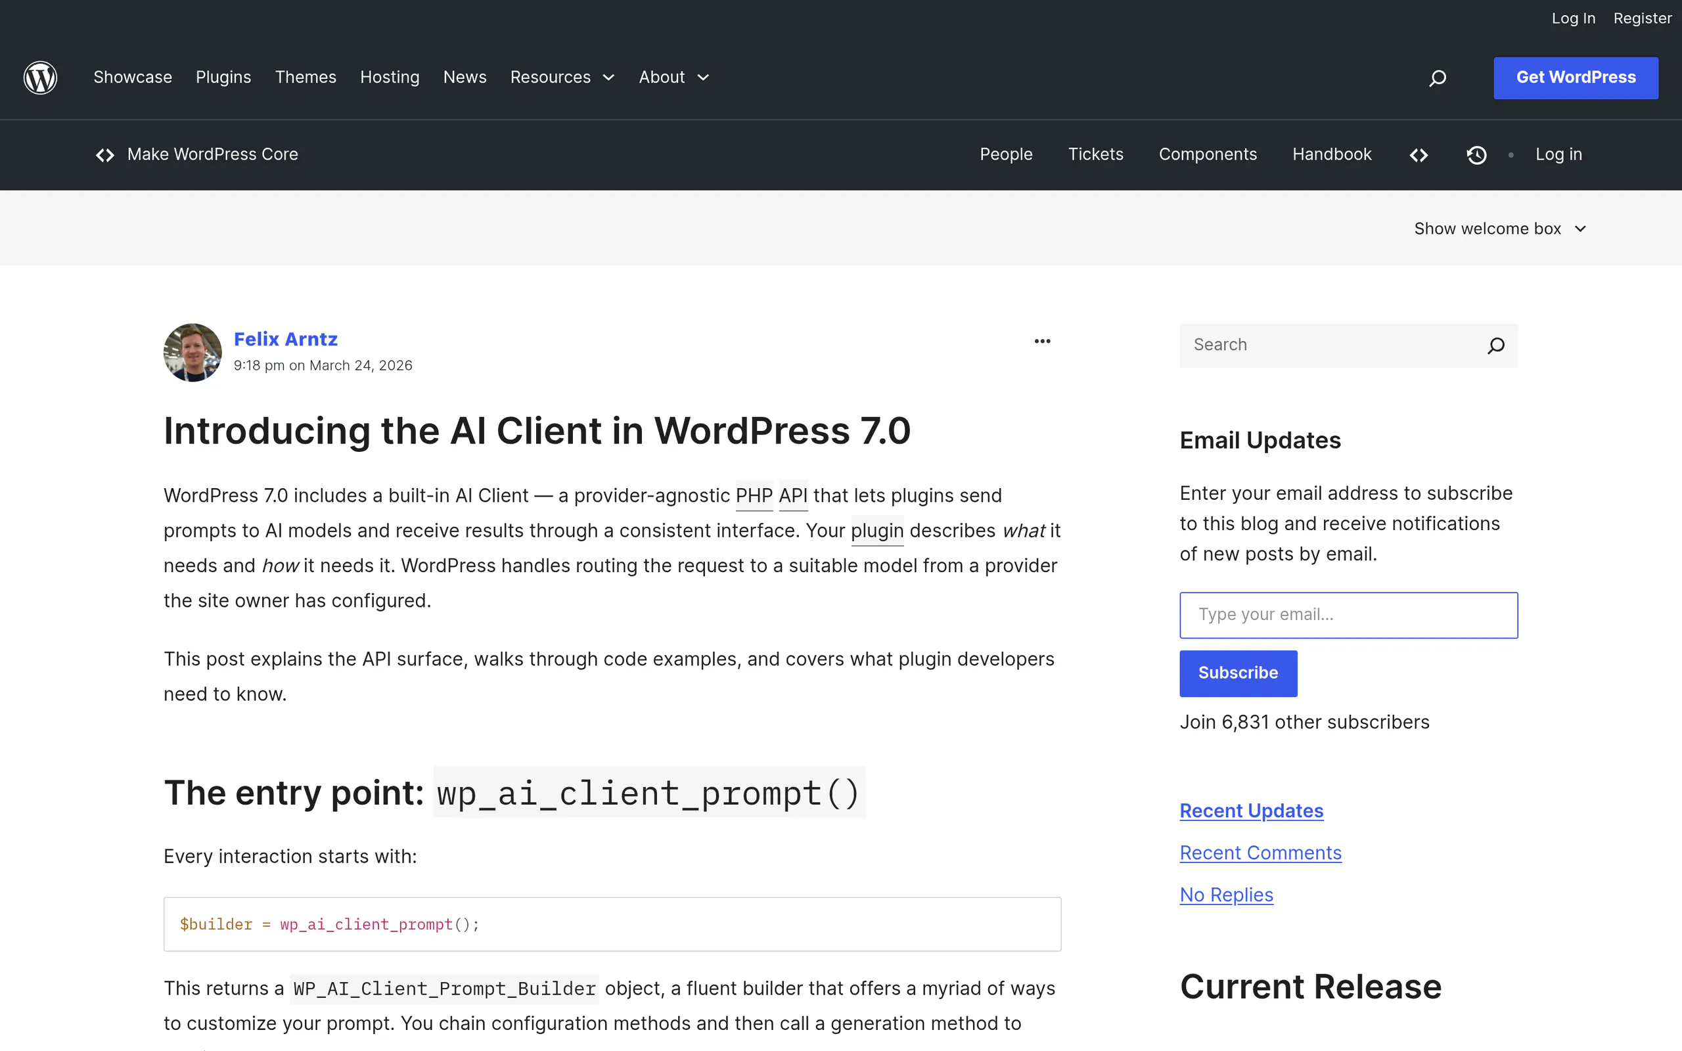Image resolution: width=1682 pixels, height=1051 pixels.
Task: Click the post title Introducing the AI Client
Action: [537, 430]
